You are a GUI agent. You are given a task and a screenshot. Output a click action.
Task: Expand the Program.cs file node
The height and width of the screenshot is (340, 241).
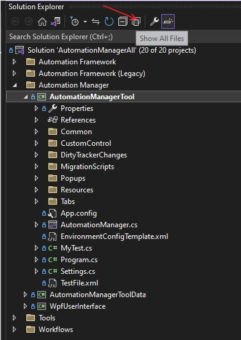(x=36, y=260)
